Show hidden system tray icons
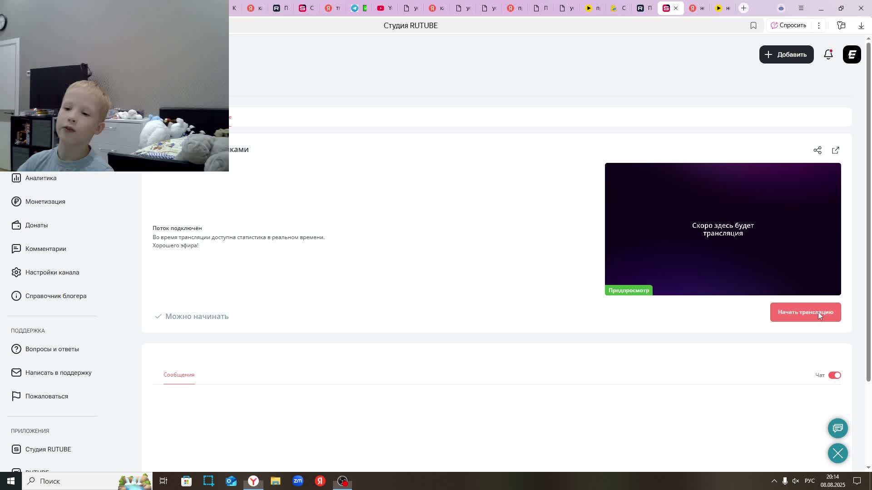 (774, 481)
